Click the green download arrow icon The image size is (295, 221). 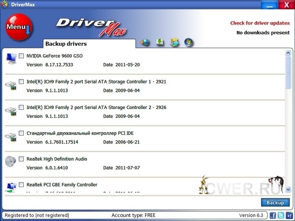[160, 42]
